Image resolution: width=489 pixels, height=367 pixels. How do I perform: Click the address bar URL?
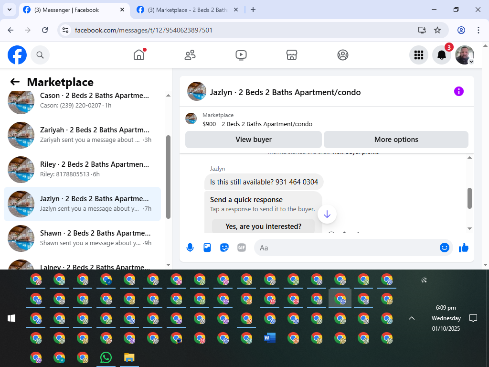pos(143,30)
